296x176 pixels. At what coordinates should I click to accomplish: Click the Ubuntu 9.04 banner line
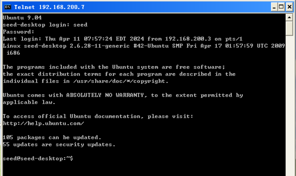click(22, 18)
